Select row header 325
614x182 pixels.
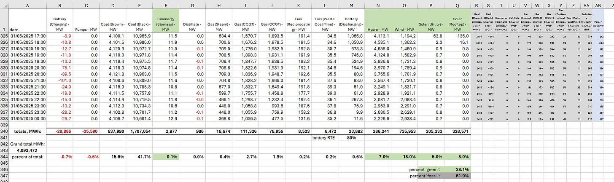[x=4, y=36]
